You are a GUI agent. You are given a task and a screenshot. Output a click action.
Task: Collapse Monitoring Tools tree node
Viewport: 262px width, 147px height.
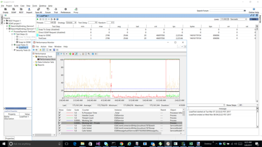point(34,56)
